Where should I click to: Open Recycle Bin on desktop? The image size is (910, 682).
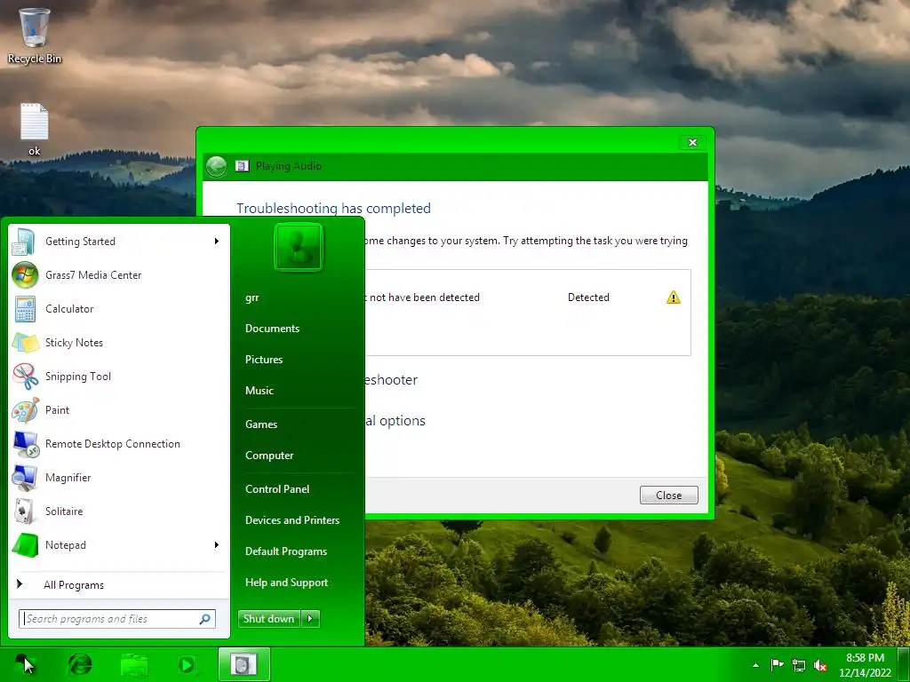pyautogui.click(x=35, y=36)
